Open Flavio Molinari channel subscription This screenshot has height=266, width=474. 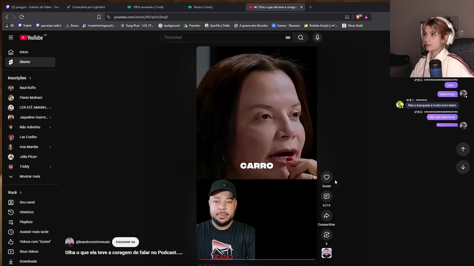(30, 98)
